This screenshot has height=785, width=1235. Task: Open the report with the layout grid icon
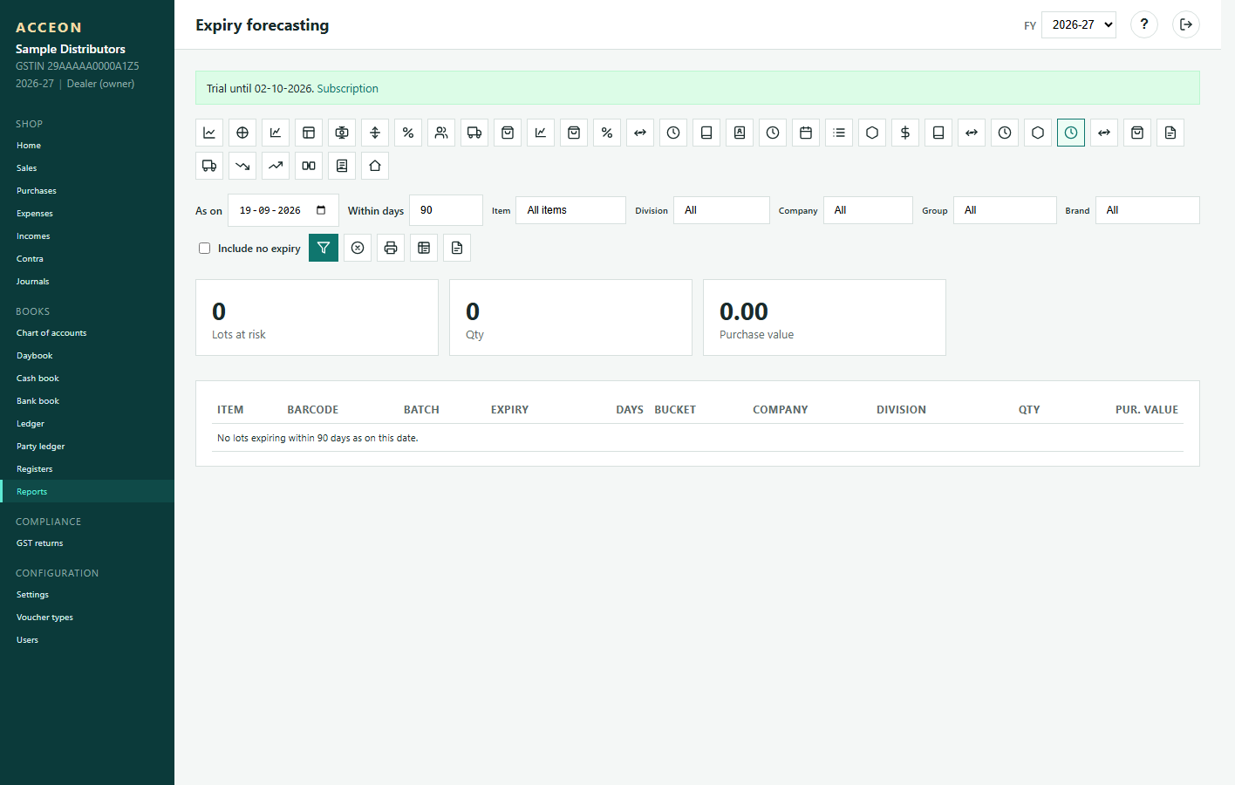coord(309,133)
